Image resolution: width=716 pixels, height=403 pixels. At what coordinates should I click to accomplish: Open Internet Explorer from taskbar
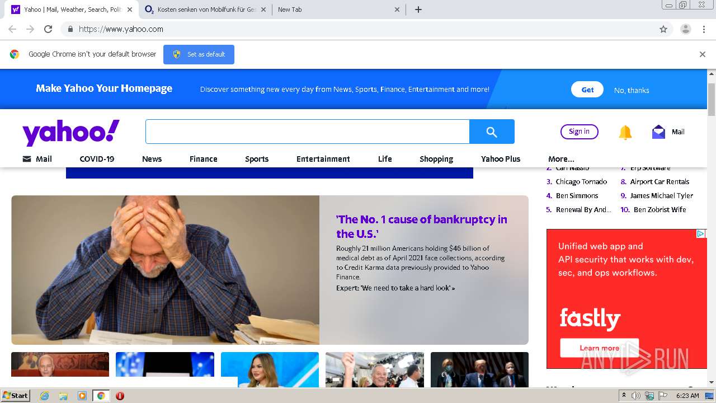[44, 396]
